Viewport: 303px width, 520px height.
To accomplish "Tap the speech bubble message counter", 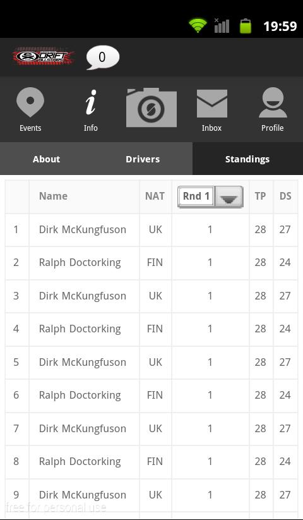I will (x=103, y=57).
